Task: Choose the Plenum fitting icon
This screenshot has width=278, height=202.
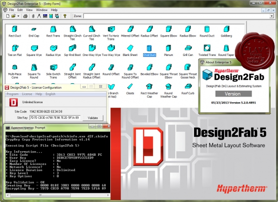Action: [169, 48]
